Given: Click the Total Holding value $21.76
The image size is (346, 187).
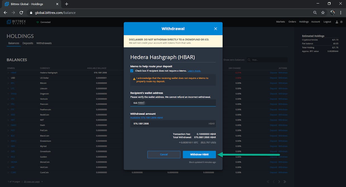Looking at the screenshot, I should (335, 48).
